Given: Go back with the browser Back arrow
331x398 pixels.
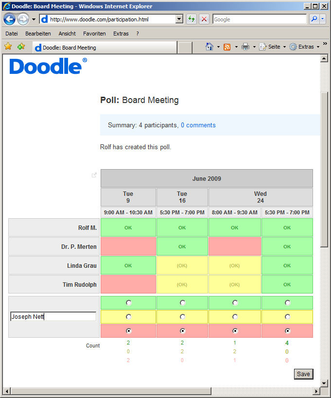Looking at the screenshot, I should (9, 19).
